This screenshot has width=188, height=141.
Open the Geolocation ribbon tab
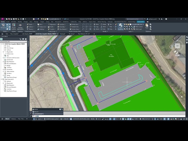point(141,22)
